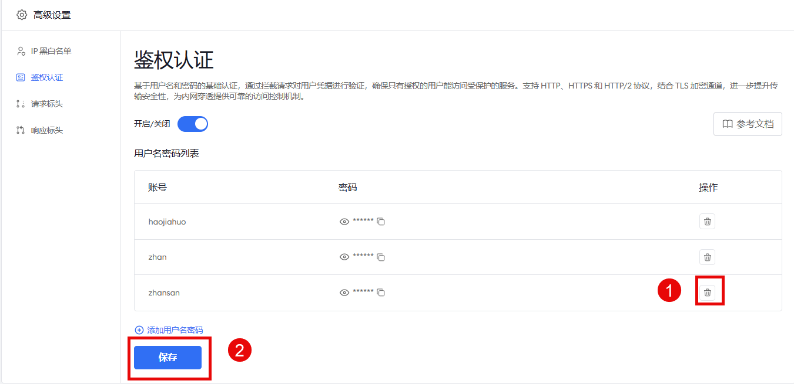
Task: Delete the zhan account via trash icon
Action: pyautogui.click(x=707, y=257)
